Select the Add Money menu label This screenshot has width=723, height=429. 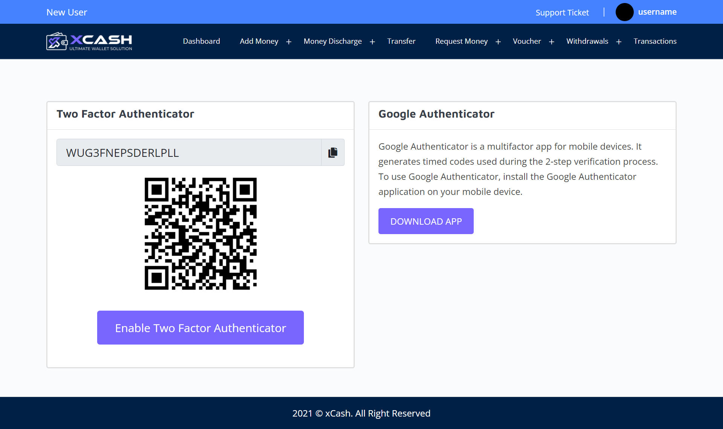pyautogui.click(x=259, y=41)
